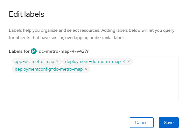Remove the deployment=dc-metro-map-4 label
Image resolution: width=189 pixels, height=138 pixels.
[129, 61]
